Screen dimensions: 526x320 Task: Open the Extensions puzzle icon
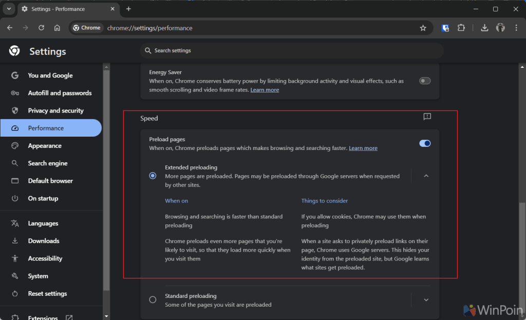pyautogui.click(x=461, y=28)
